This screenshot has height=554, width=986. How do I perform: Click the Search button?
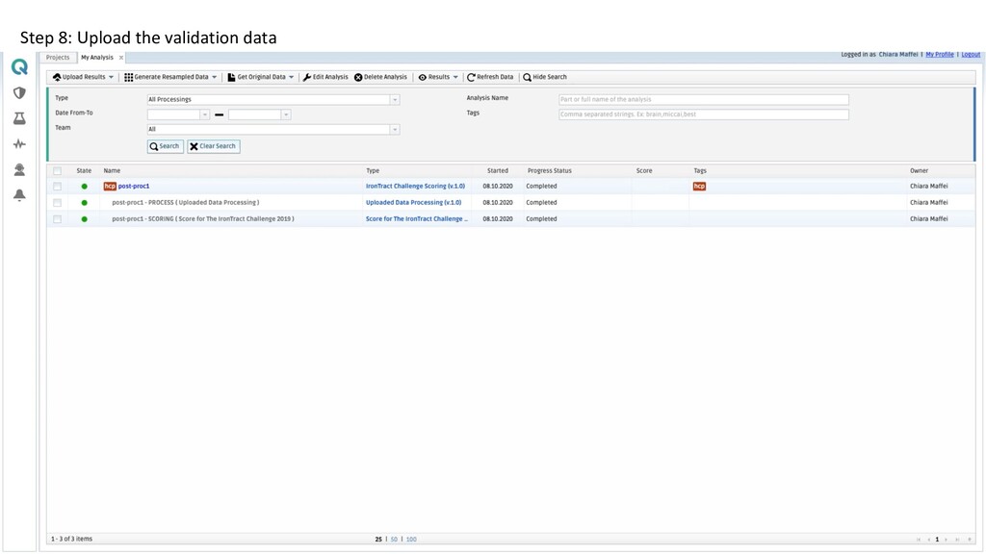[165, 146]
